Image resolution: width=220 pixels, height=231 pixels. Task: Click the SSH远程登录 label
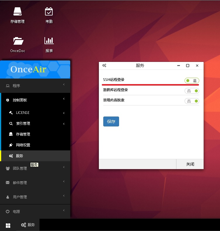click(x=114, y=80)
